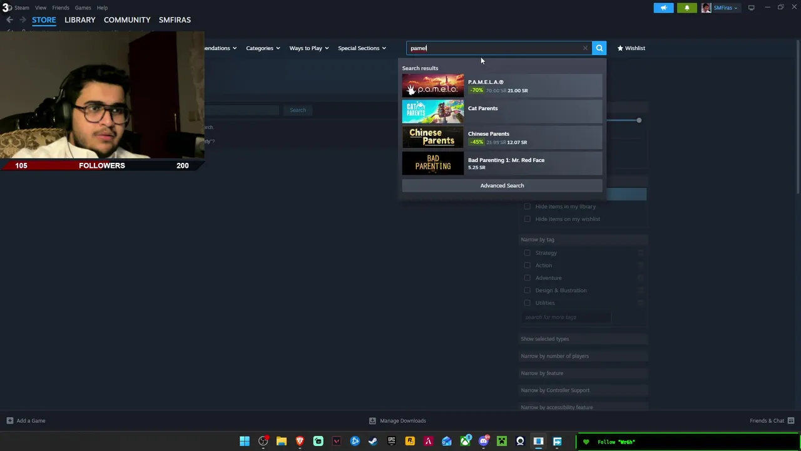Viewport: 801px width, 451px height.
Task: Select Cat Parents search result
Action: 502,111
